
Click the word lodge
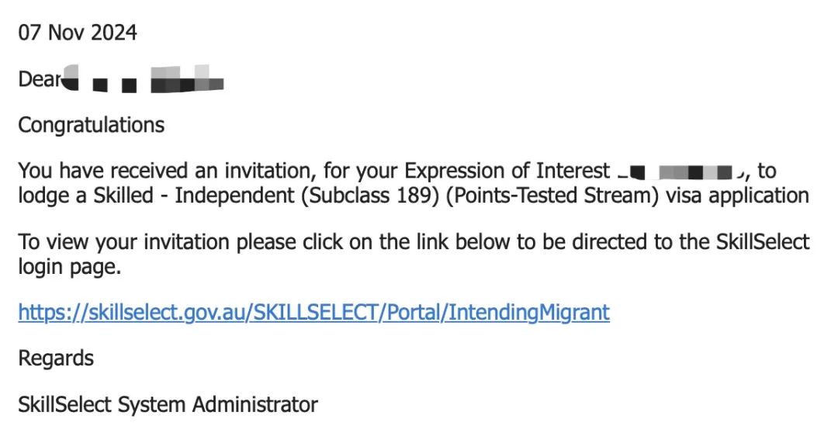point(43,196)
